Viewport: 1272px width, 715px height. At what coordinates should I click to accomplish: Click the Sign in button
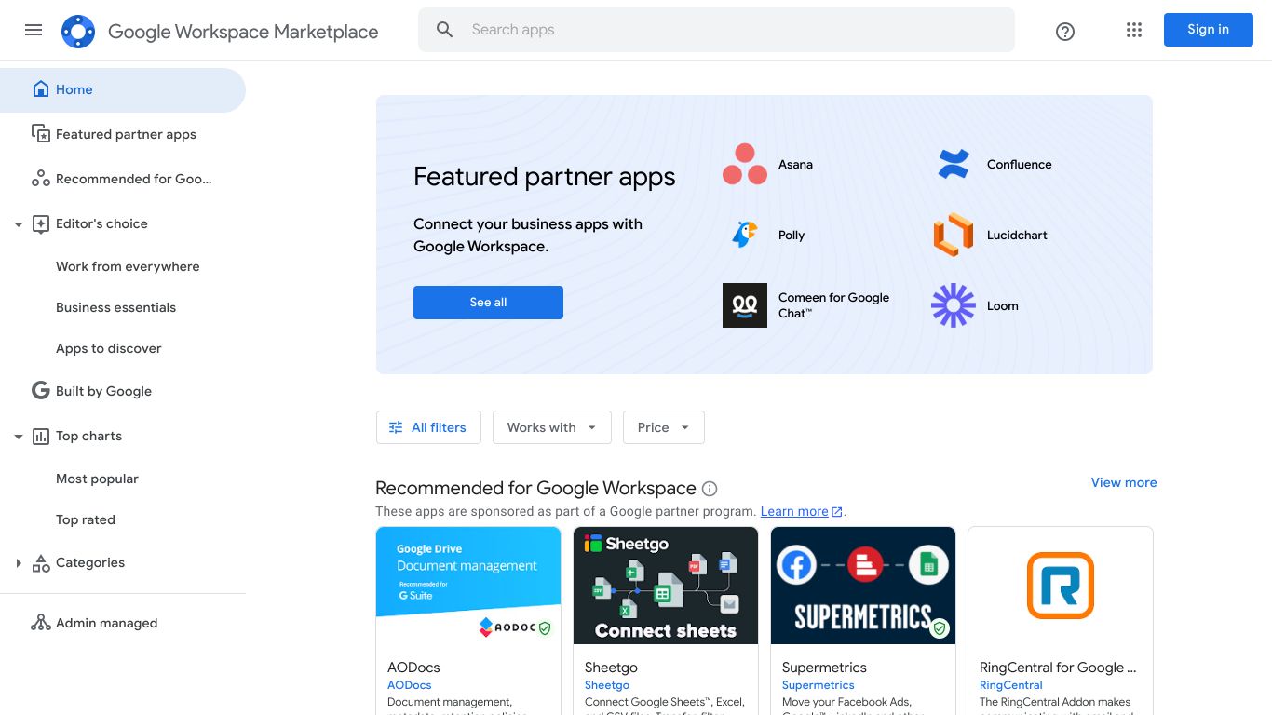coord(1208,30)
